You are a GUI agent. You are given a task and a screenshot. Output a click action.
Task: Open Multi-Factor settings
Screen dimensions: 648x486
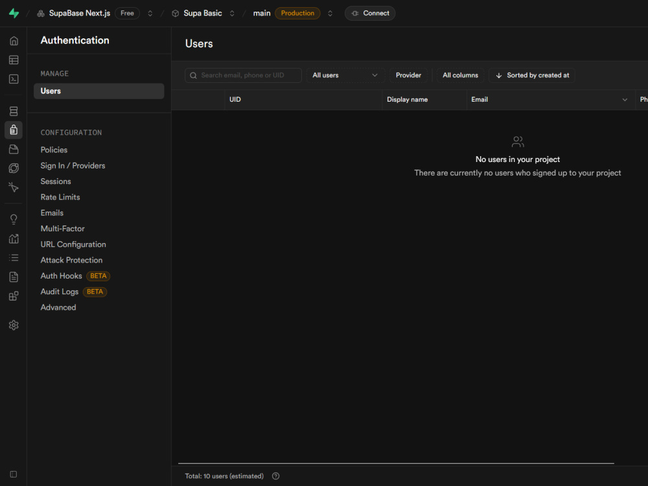tap(62, 229)
